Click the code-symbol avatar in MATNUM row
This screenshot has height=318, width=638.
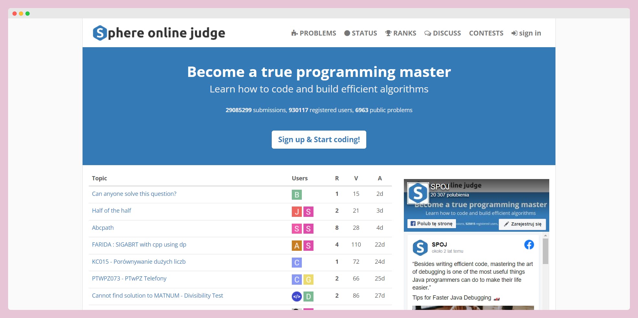pyautogui.click(x=297, y=296)
